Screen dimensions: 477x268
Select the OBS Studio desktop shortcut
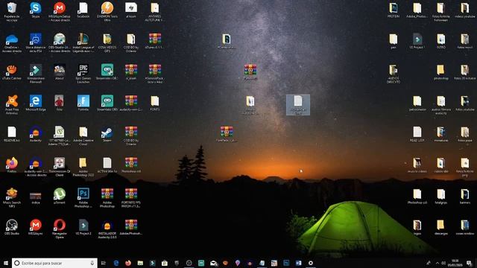tap(12, 227)
